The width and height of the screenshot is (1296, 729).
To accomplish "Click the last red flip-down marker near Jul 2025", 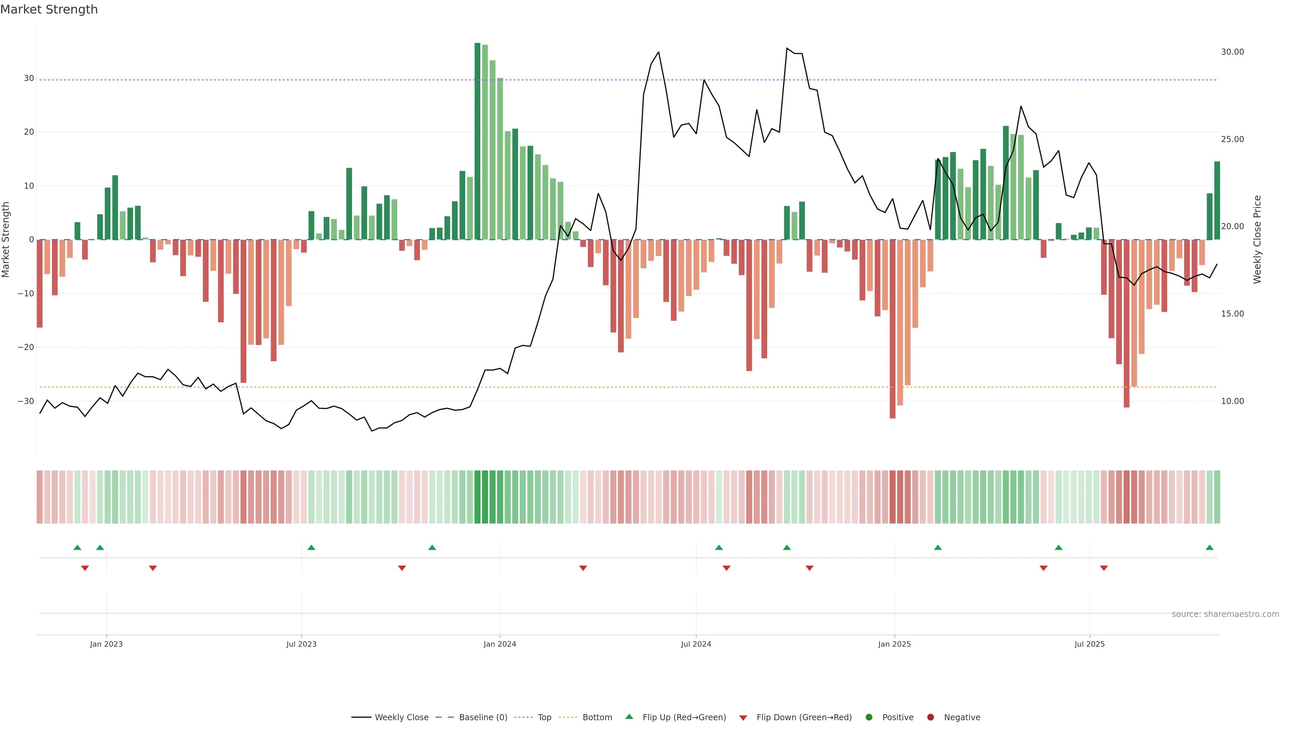I will click(x=1104, y=568).
